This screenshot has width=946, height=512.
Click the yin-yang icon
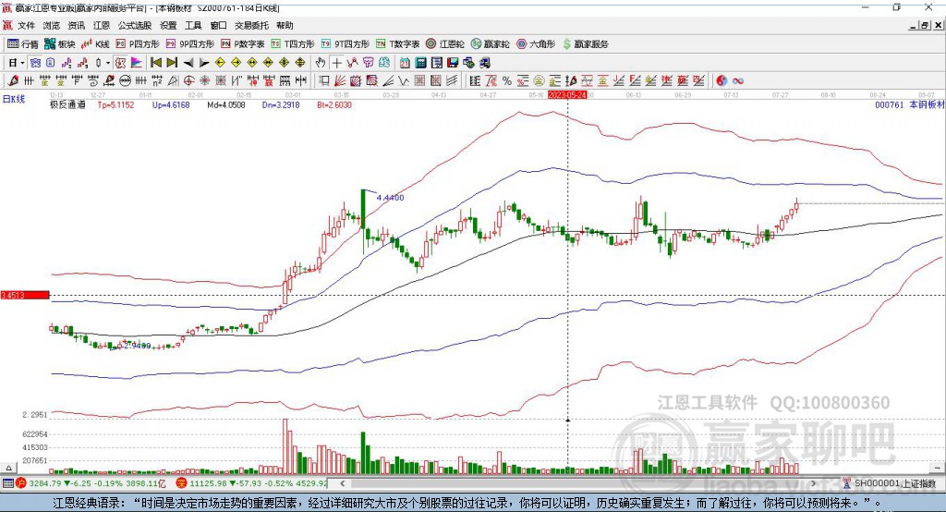(722, 81)
